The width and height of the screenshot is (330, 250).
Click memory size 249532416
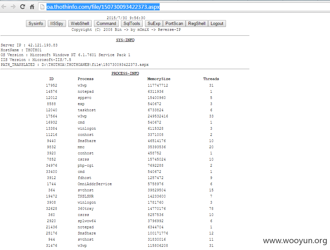pos(158,116)
